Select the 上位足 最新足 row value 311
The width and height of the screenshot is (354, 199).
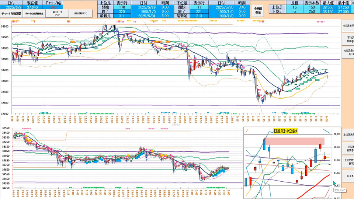(x=122, y=16)
